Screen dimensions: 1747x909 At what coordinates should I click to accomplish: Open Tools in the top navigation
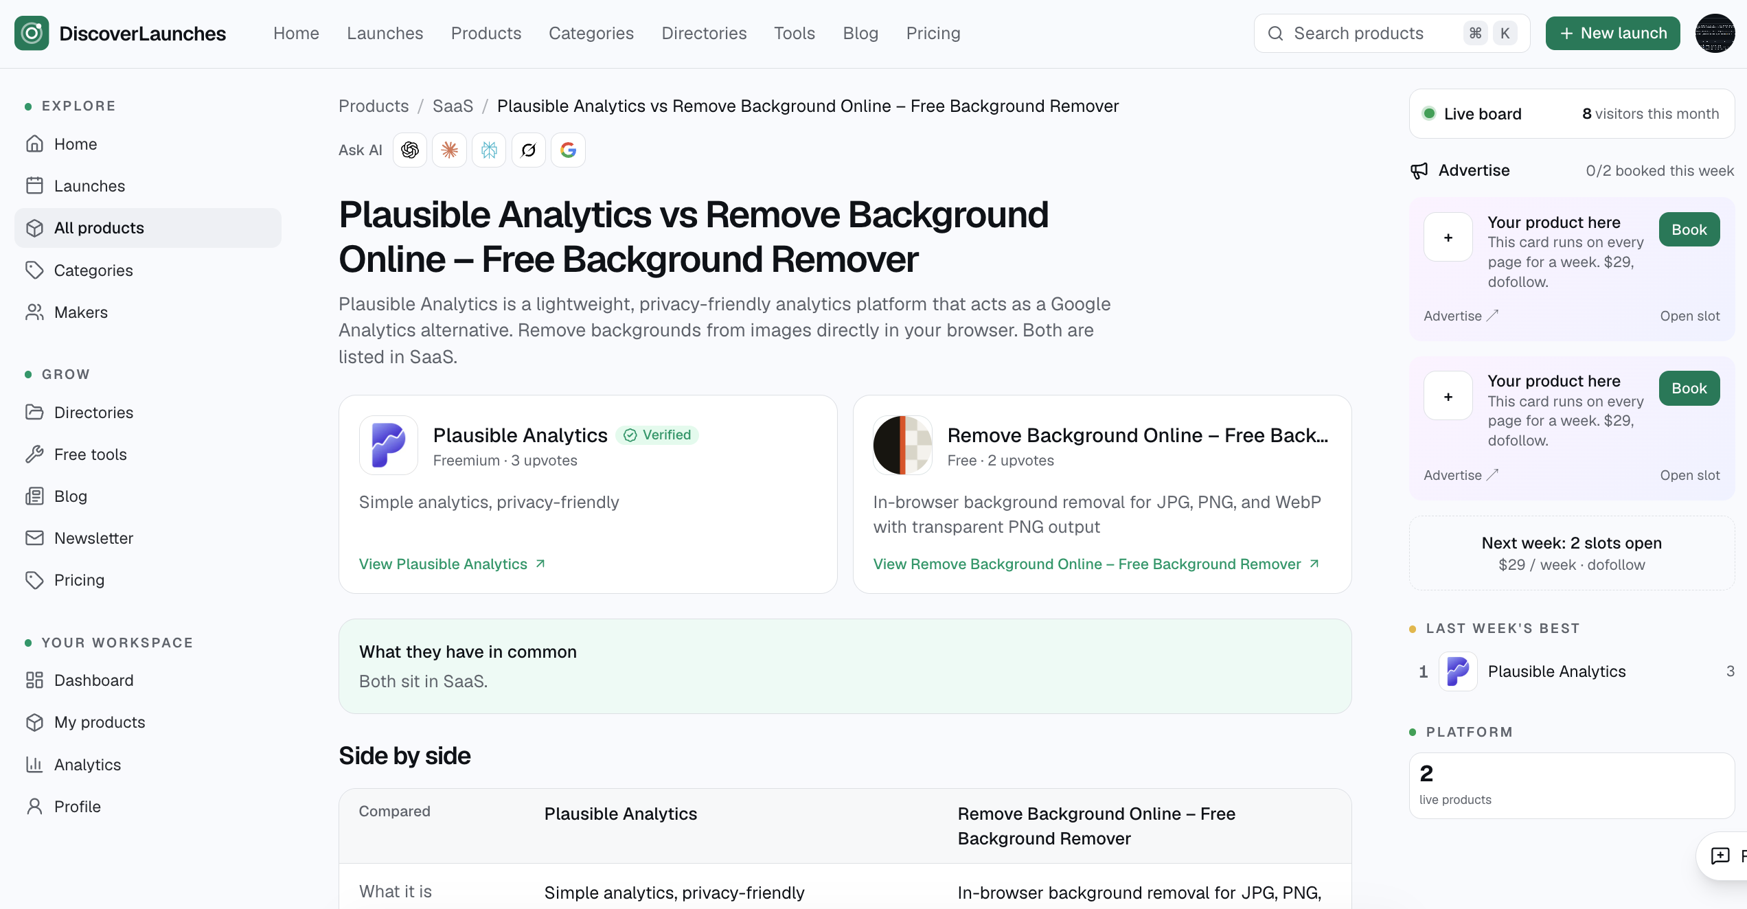795,33
